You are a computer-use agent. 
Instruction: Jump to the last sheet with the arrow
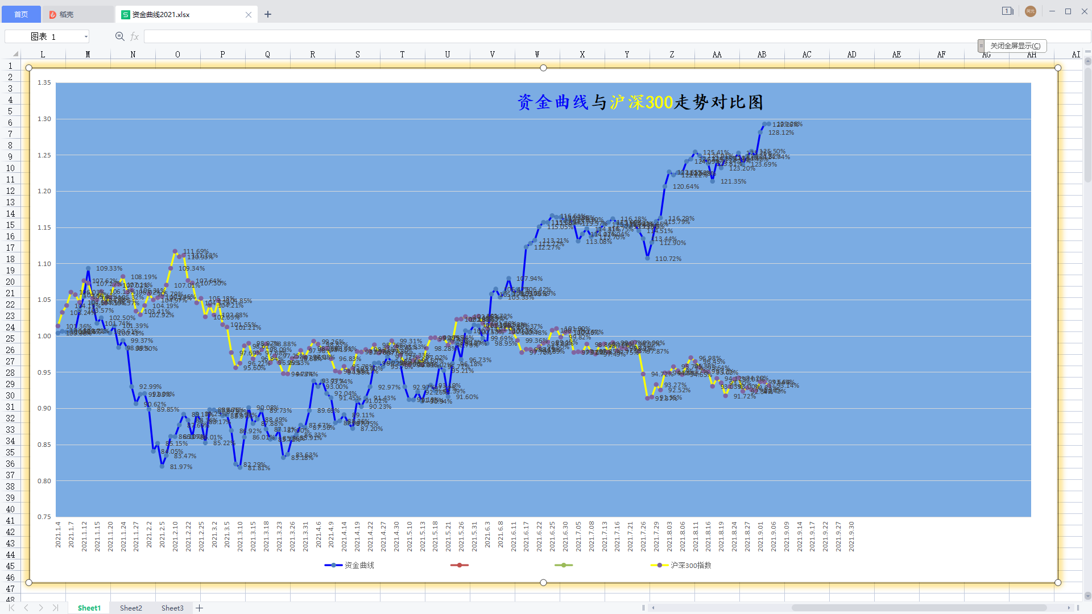55,608
